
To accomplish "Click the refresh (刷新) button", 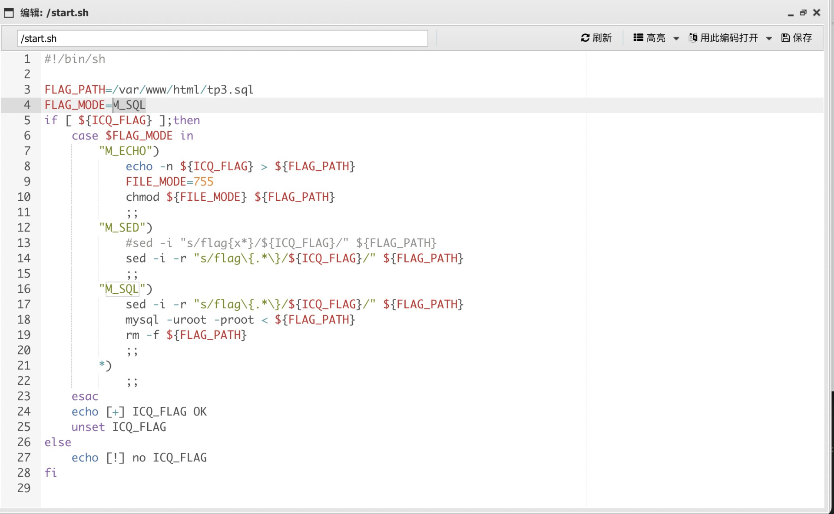I will click(x=596, y=38).
